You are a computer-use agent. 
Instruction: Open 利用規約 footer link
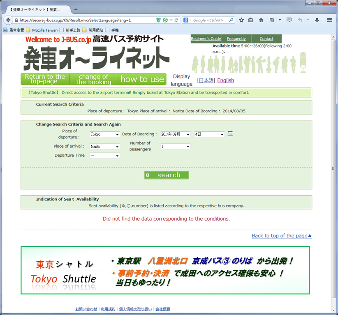(x=108, y=309)
